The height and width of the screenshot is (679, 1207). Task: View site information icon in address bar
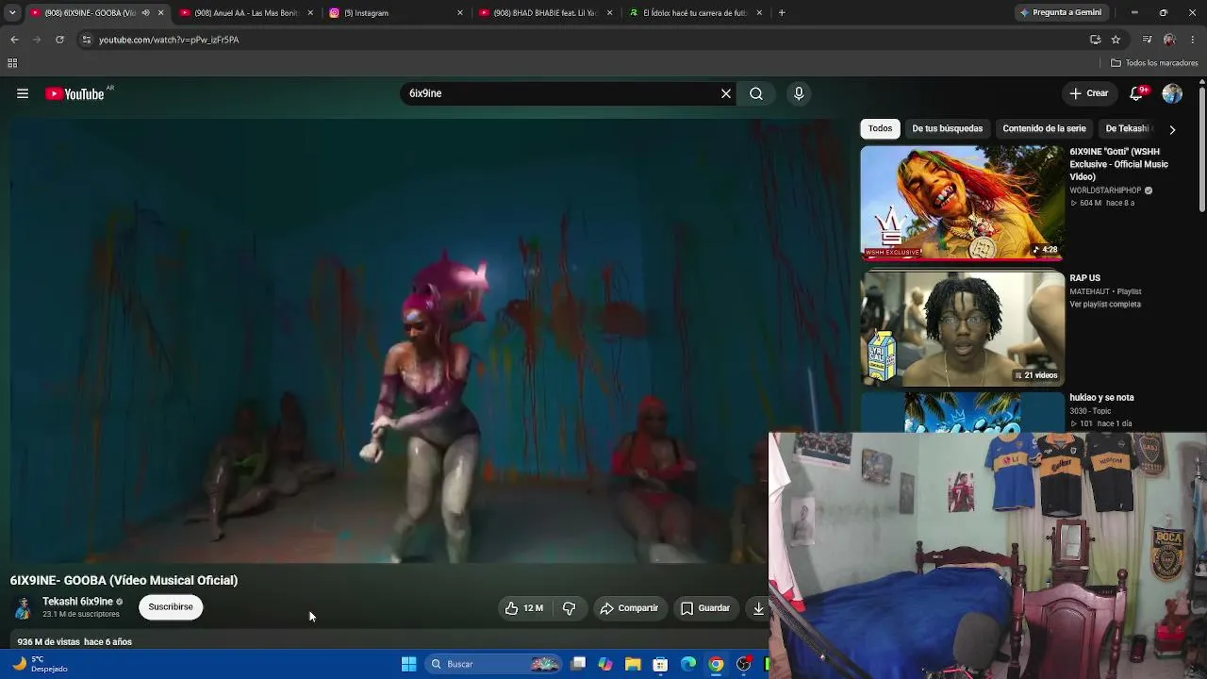[86, 40]
